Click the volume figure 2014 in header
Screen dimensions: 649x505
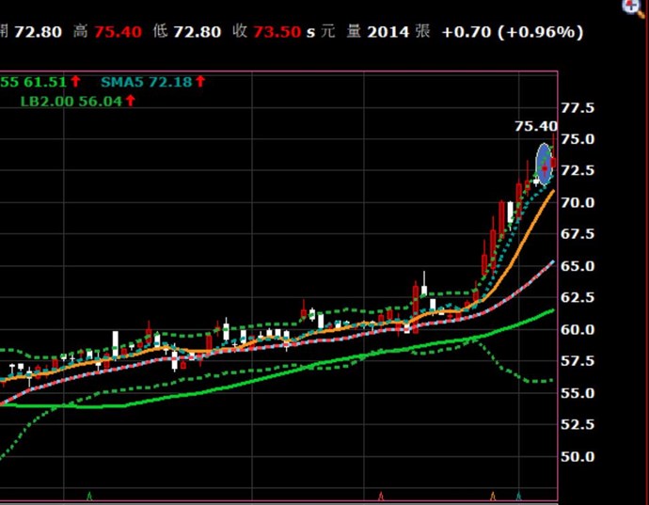388,32
